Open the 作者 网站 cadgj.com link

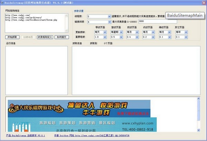click(x=92, y=136)
